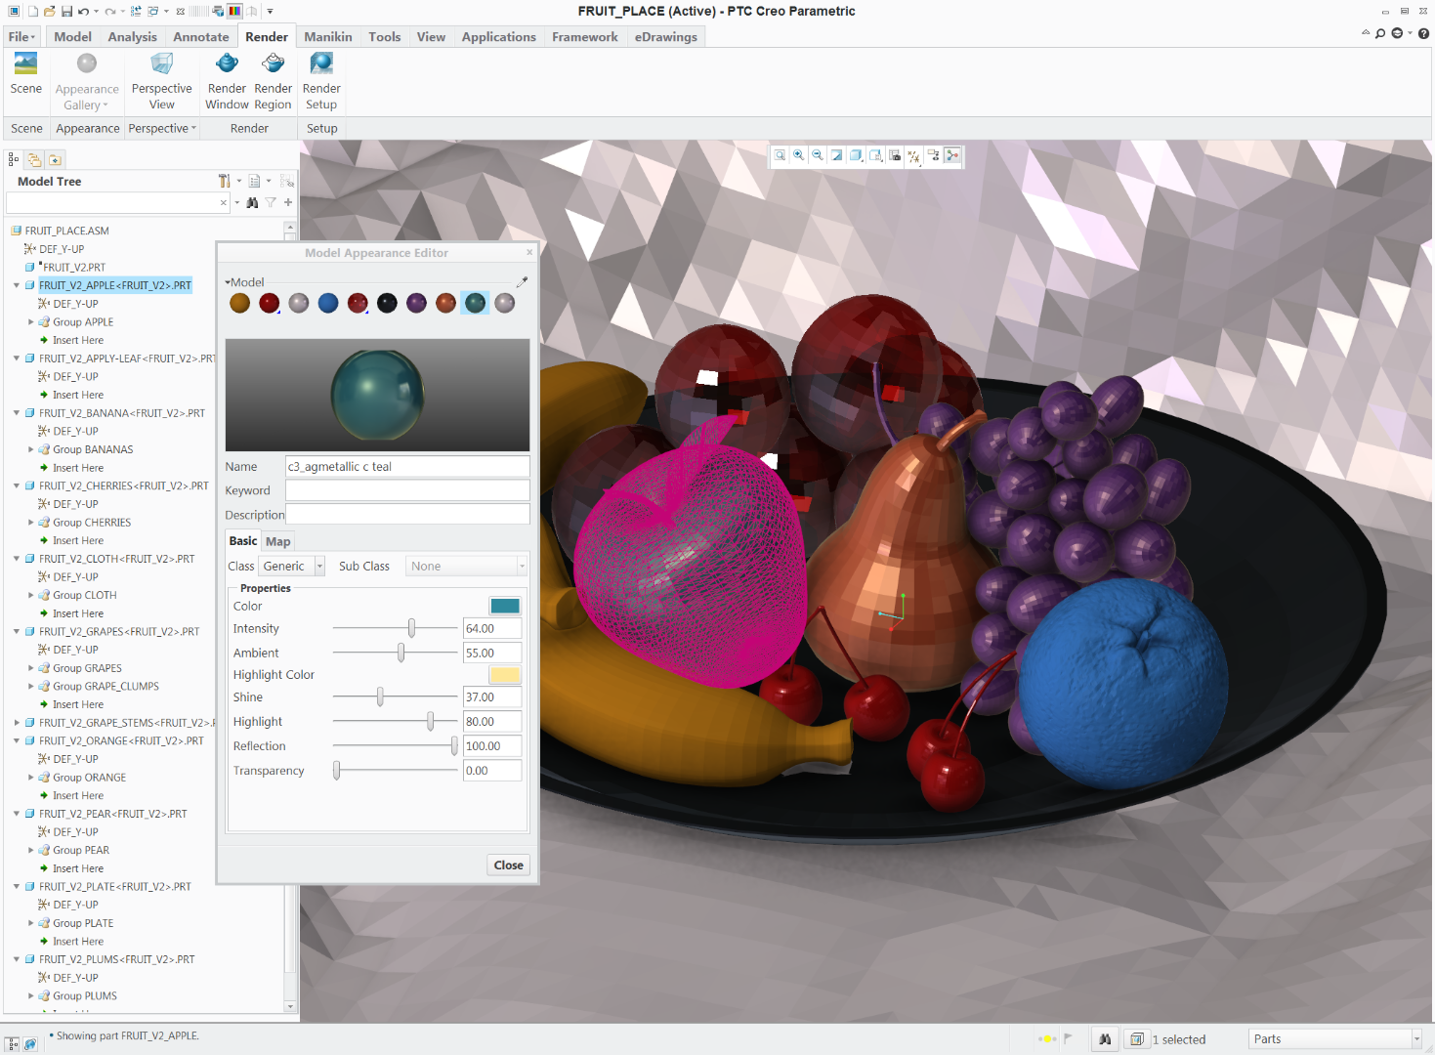Click the appearance Name input field

[x=407, y=467]
